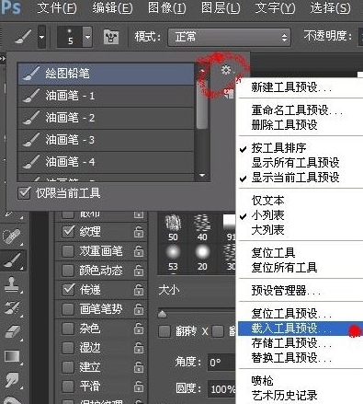363x404 pixels.
Task: Expand the tool preset dropdown arrow
Action: coord(41,37)
